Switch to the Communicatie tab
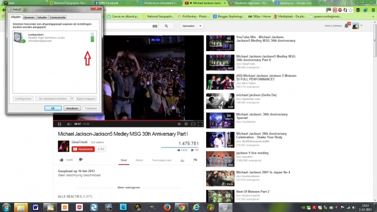Viewport: 377px width, 212px height. [x=58, y=17]
